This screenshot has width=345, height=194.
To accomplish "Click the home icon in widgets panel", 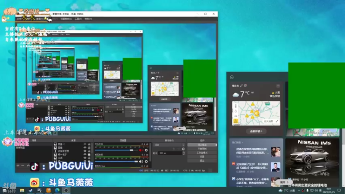I will pos(232,77).
